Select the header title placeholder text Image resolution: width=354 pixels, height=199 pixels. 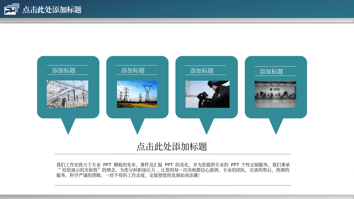(52, 10)
